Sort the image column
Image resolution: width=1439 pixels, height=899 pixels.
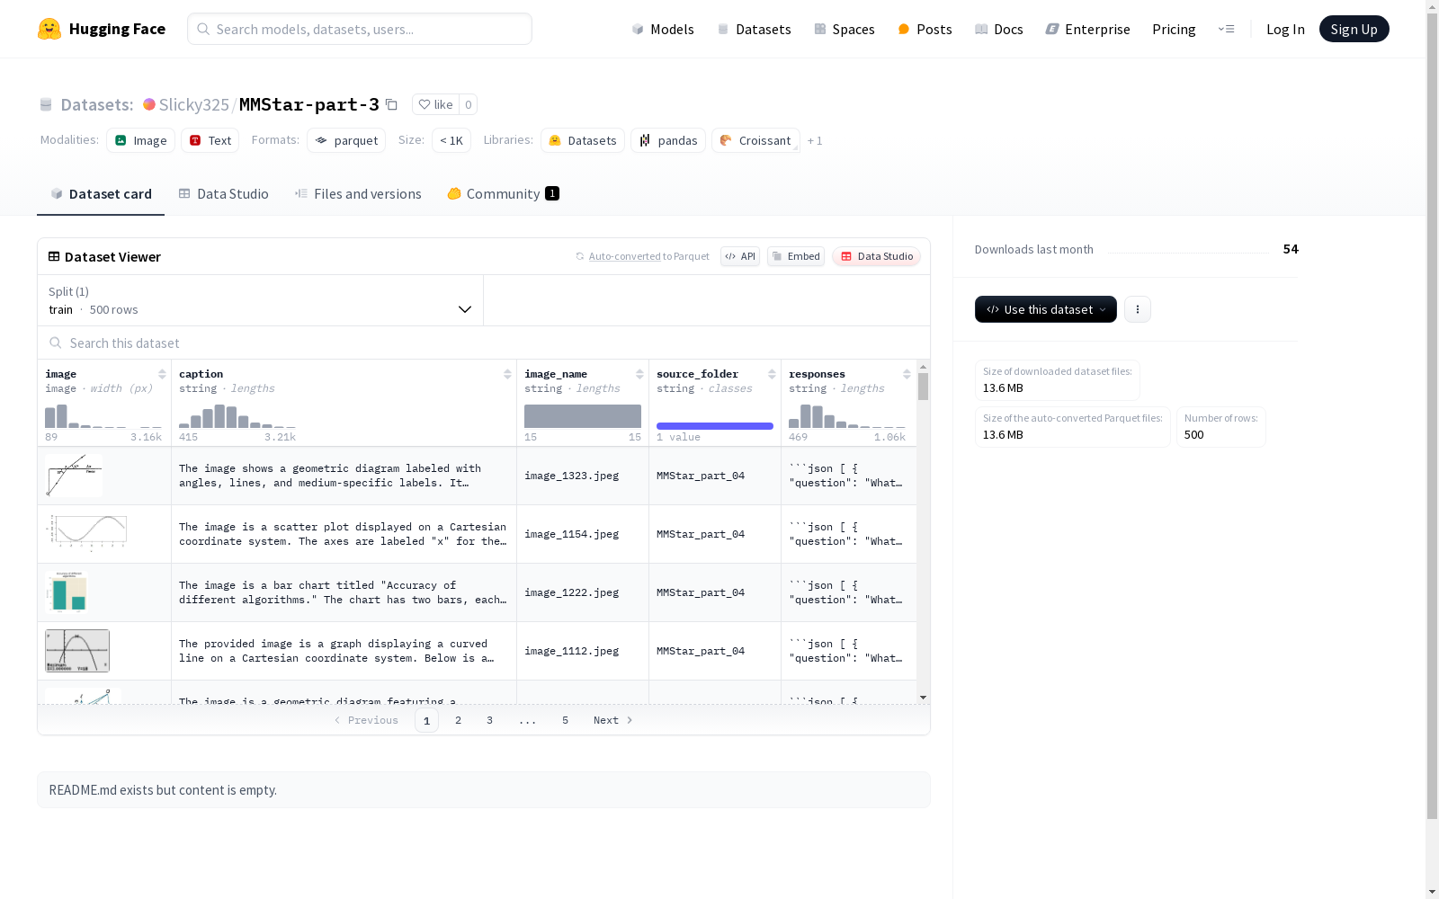(162, 374)
